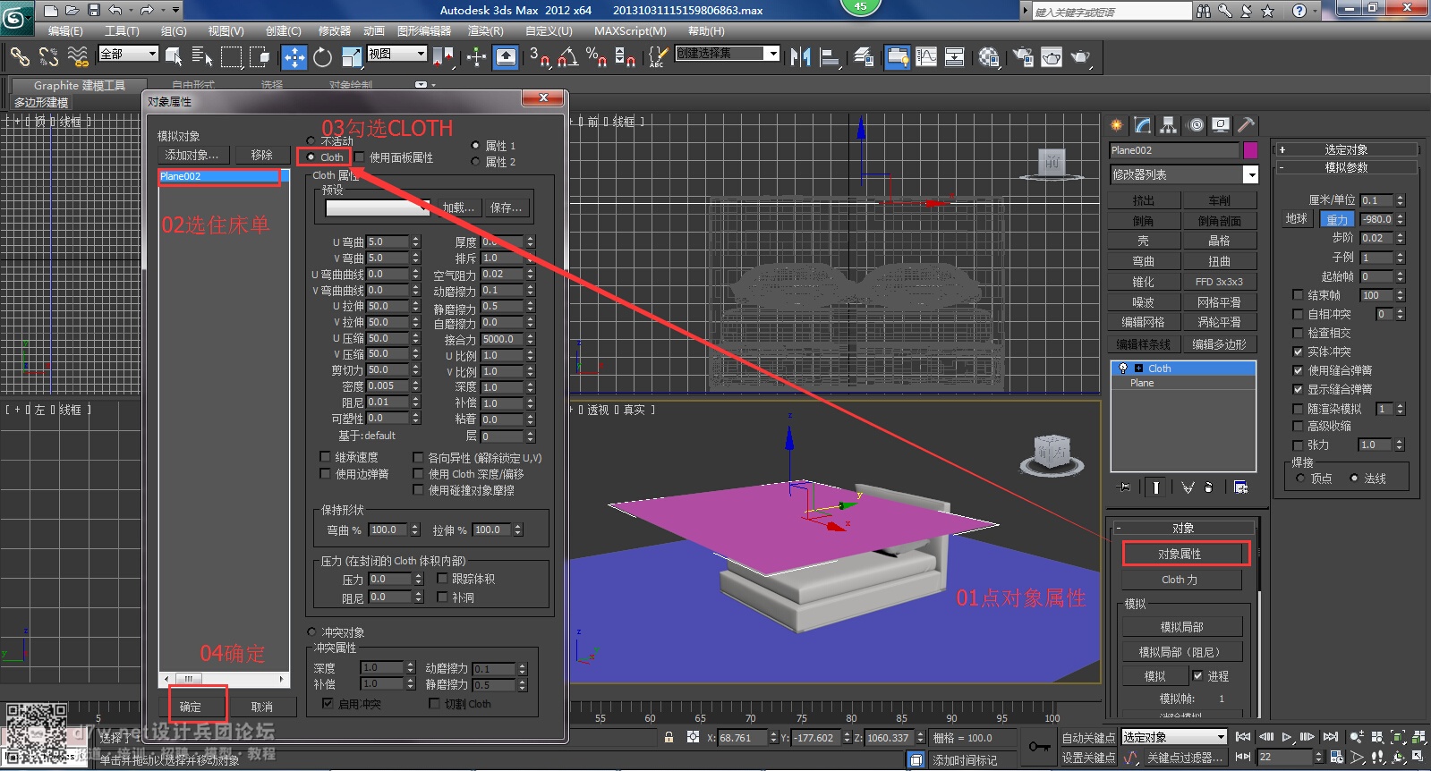The height and width of the screenshot is (771, 1431).
Task: Click the Plane002 object color swatch
Action: [1250, 150]
